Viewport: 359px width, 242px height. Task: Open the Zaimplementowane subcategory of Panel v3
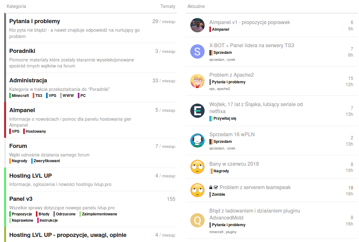point(98,214)
